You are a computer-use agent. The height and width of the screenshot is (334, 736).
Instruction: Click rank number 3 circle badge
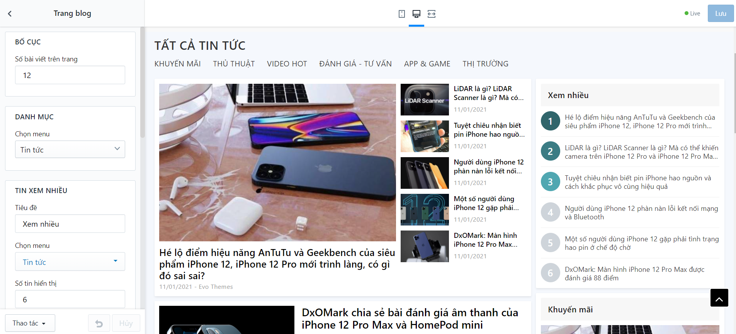(x=550, y=181)
